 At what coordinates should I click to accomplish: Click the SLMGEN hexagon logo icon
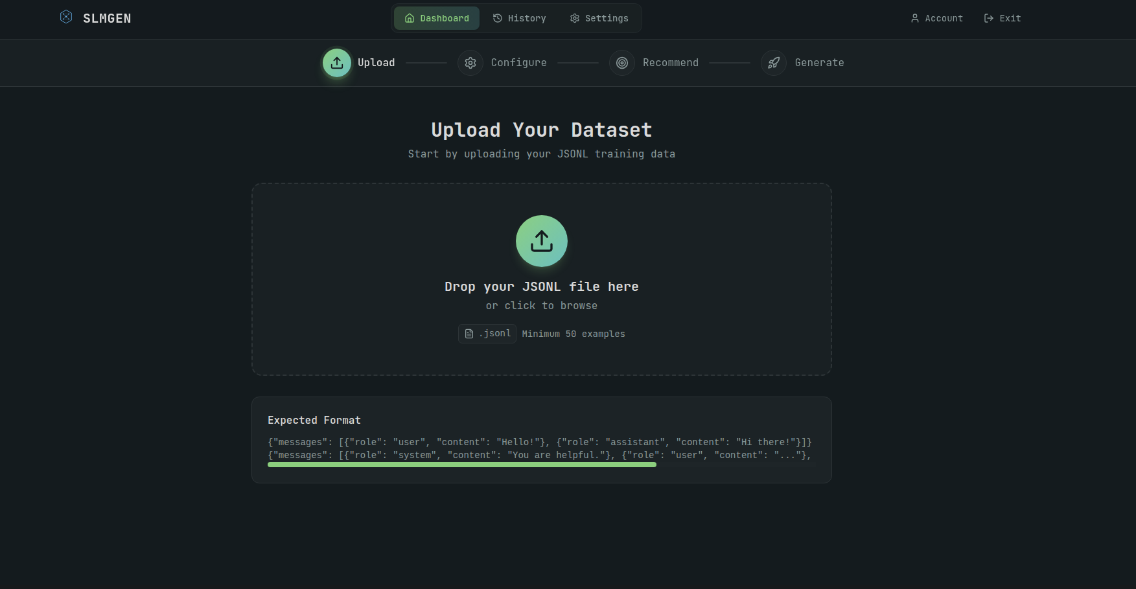[66, 17]
